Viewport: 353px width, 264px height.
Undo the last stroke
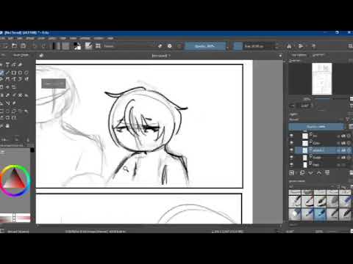point(35,45)
